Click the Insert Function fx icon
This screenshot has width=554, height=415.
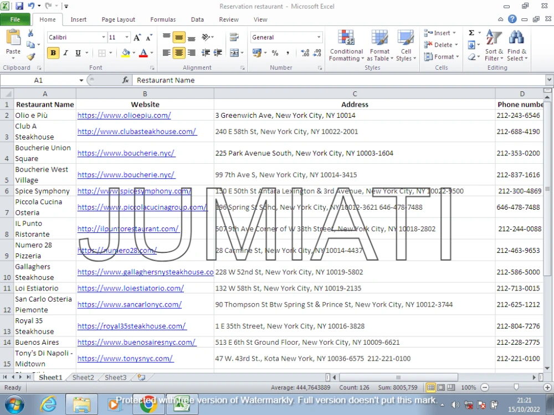click(125, 80)
